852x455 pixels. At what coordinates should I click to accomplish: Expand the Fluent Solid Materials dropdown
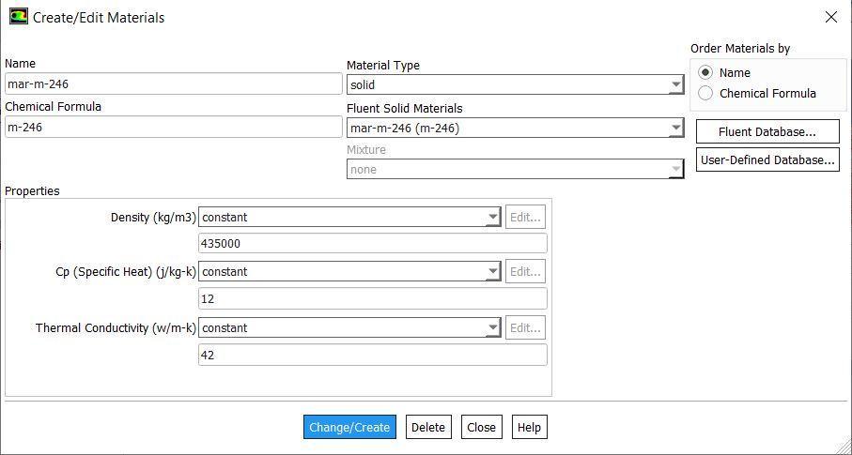pyautogui.click(x=515, y=129)
